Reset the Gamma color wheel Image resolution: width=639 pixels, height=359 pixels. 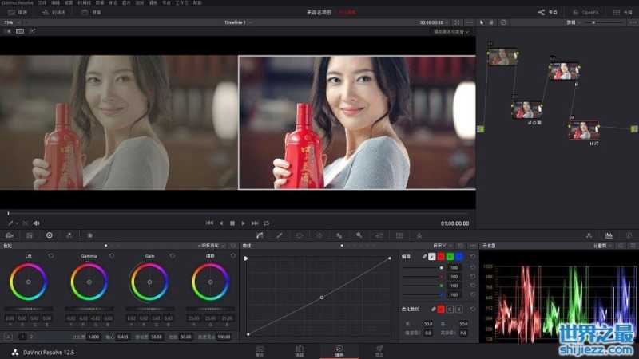(x=111, y=256)
